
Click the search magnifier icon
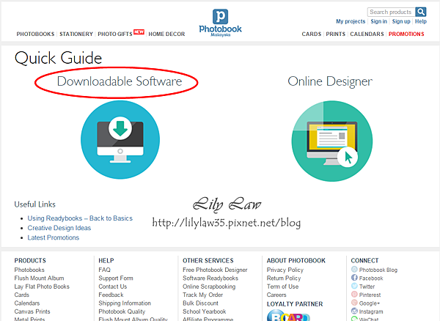pos(421,12)
